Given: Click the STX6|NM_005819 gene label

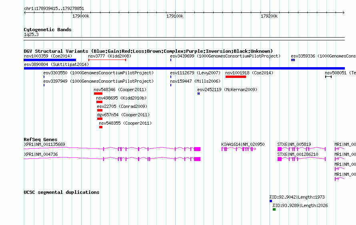Looking at the screenshot, I should click(294, 145).
